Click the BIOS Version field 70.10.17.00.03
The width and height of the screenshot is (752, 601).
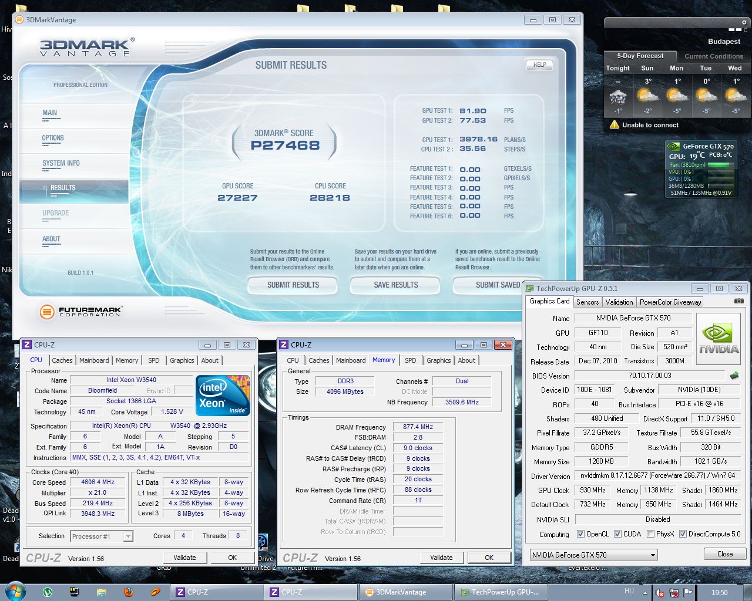(x=650, y=376)
